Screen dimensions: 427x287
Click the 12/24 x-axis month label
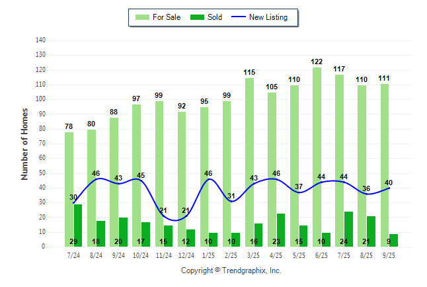[186, 255]
